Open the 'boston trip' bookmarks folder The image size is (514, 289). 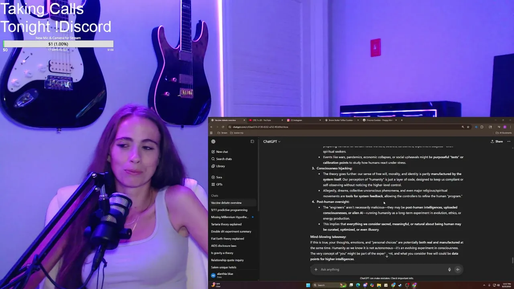point(237,133)
